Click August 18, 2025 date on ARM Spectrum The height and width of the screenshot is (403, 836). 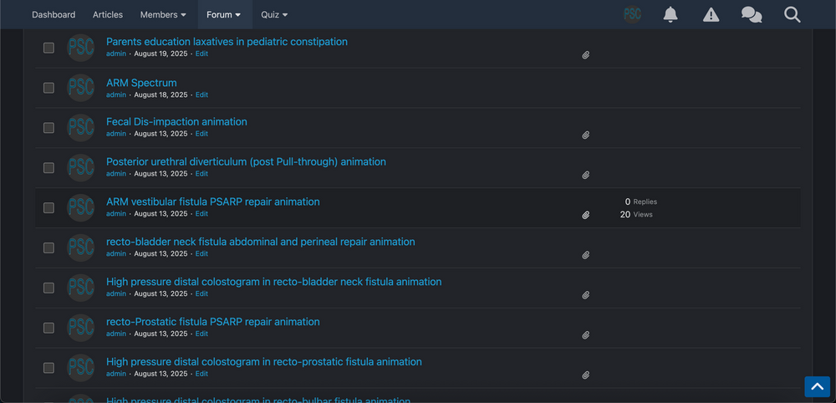161,94
